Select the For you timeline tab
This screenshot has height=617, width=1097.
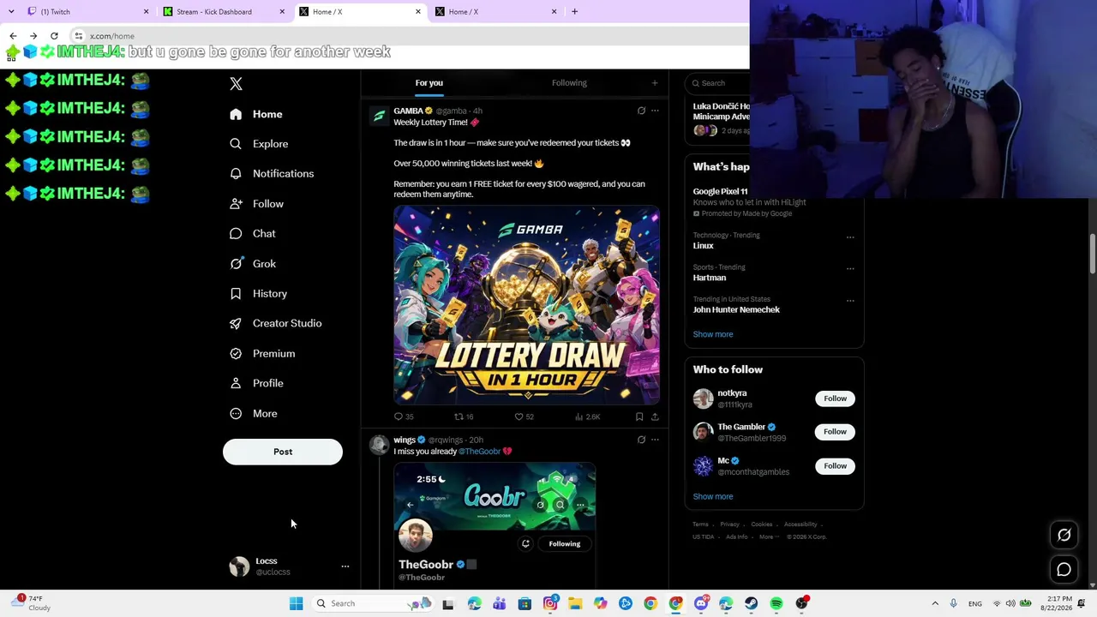click(429, 83)
